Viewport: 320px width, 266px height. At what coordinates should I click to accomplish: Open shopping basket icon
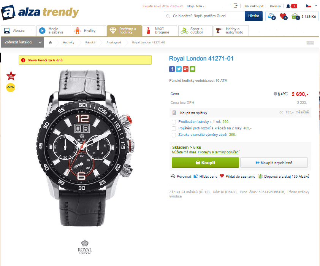click(x=295, y=16)
